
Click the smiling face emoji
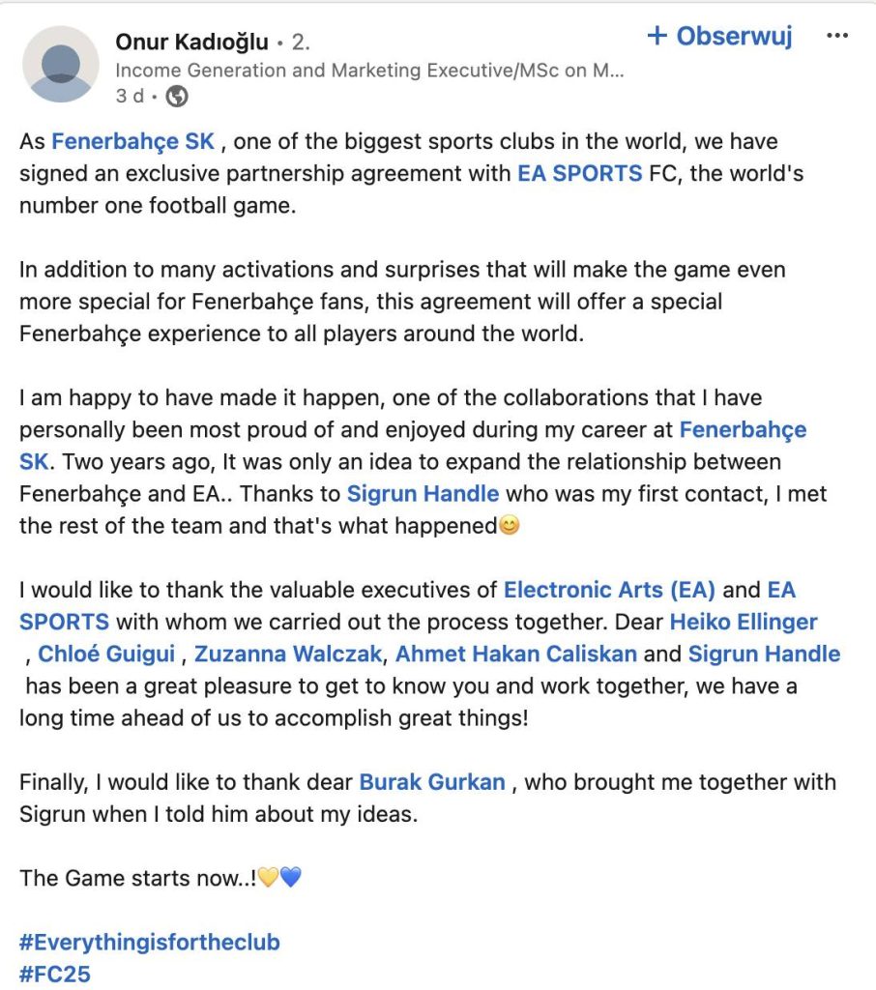coord(508,527)
